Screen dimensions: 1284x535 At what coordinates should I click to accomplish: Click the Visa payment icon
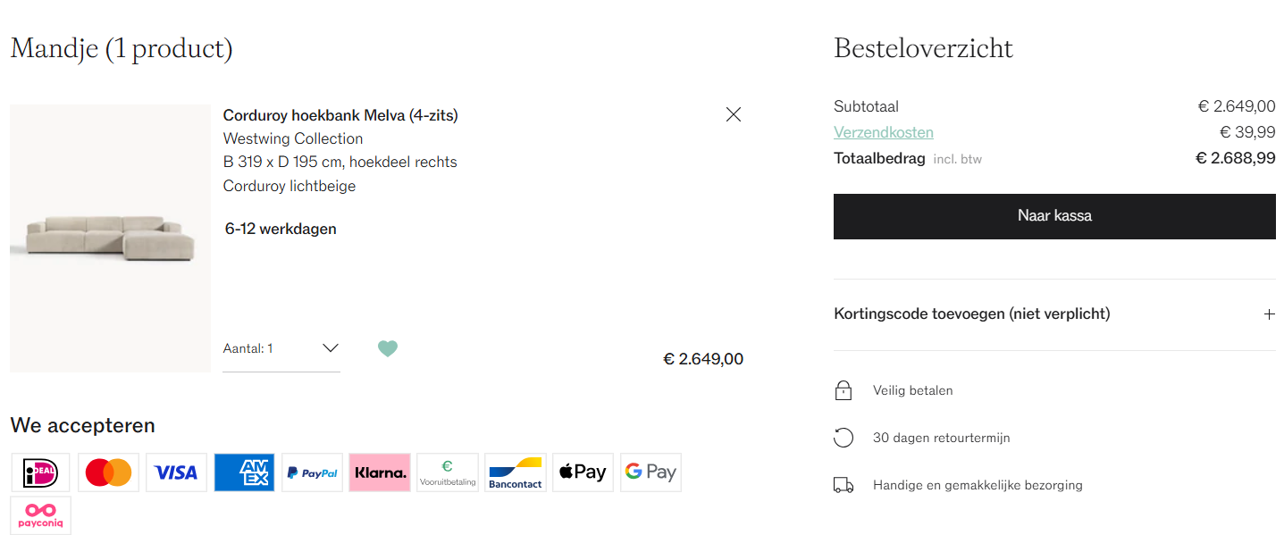click(176, 472)
